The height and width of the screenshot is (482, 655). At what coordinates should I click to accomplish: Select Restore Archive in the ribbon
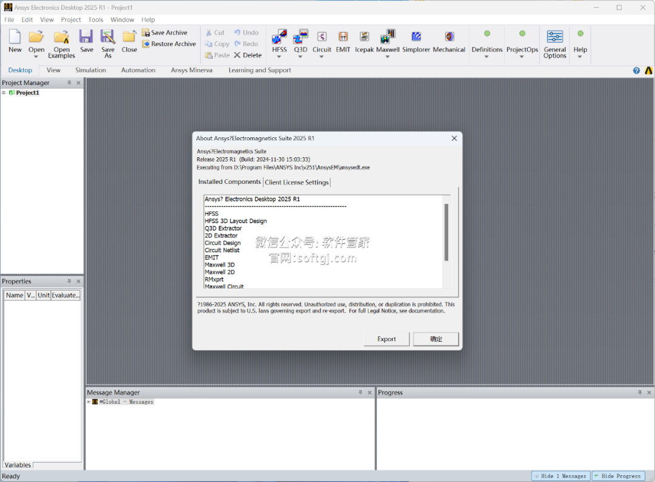tap(169, 44)
